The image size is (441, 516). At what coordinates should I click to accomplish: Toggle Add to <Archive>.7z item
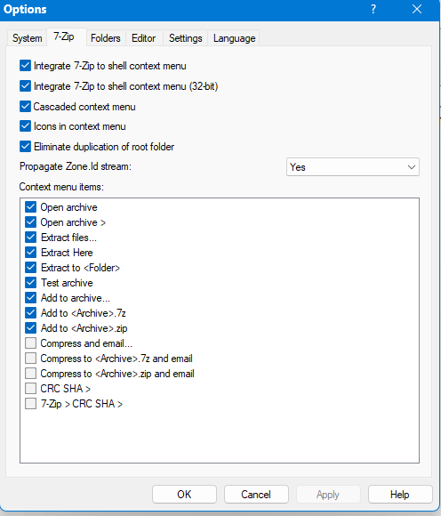coord(30,313)
